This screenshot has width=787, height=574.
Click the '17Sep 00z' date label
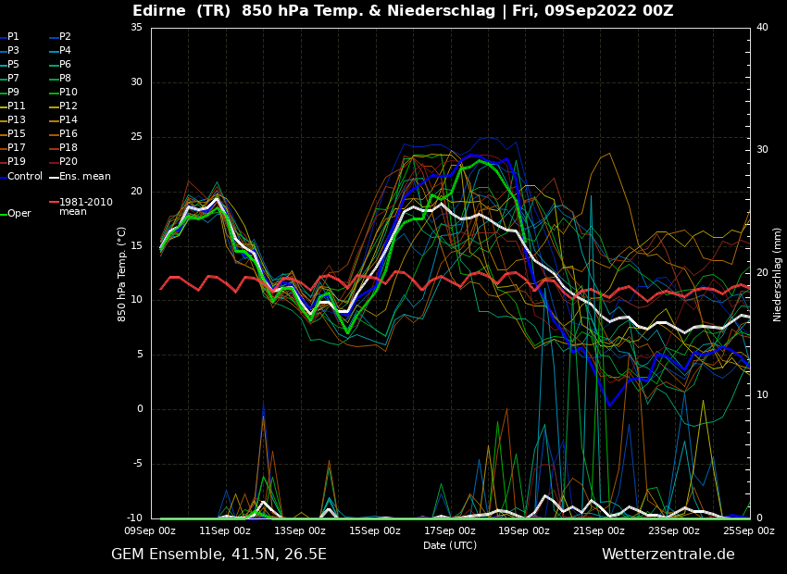pyautogui.click(x=450, y=530)
